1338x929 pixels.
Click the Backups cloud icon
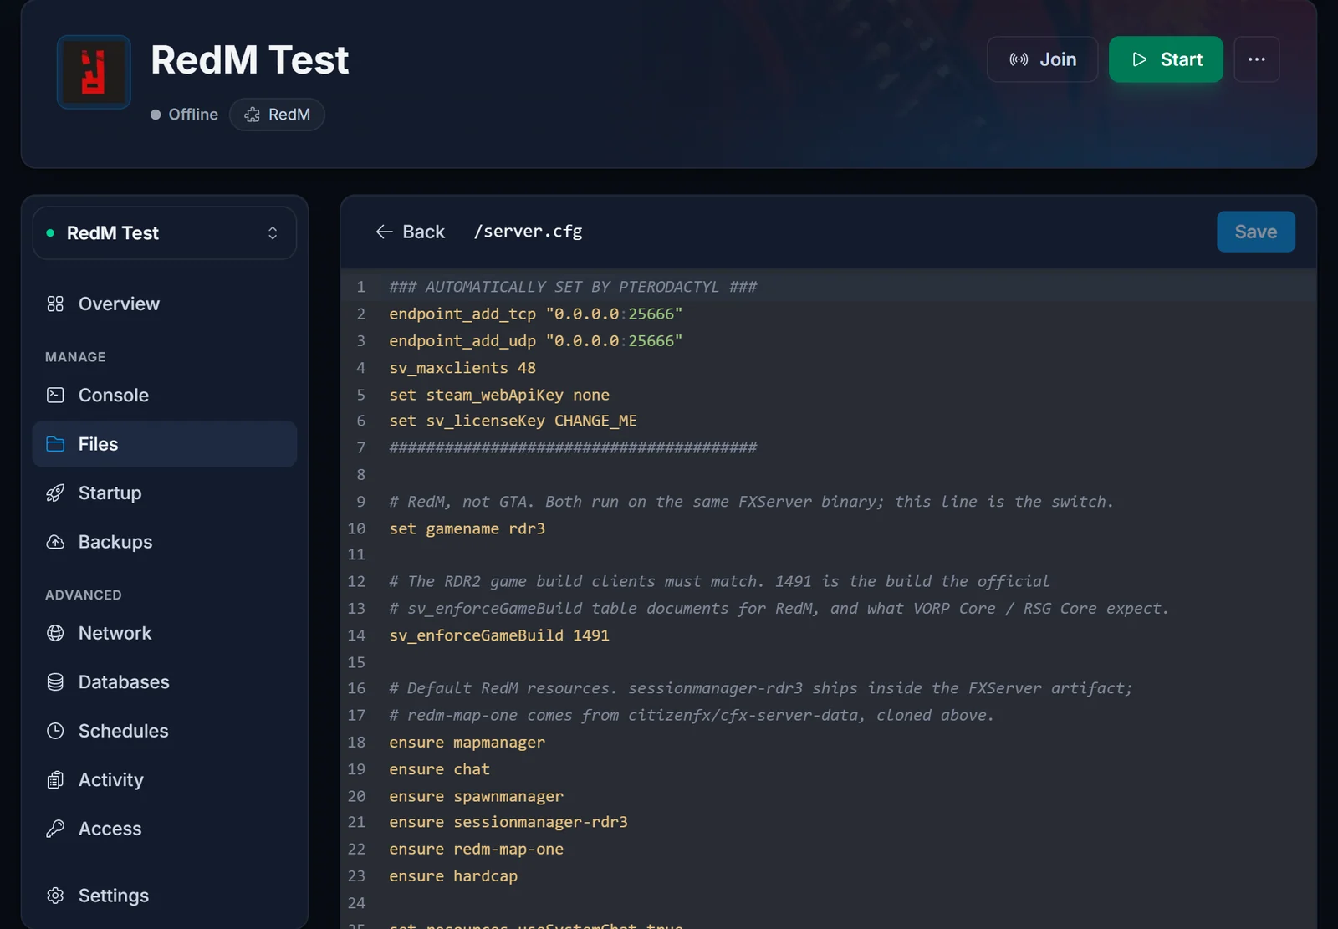tap(55, 542)
